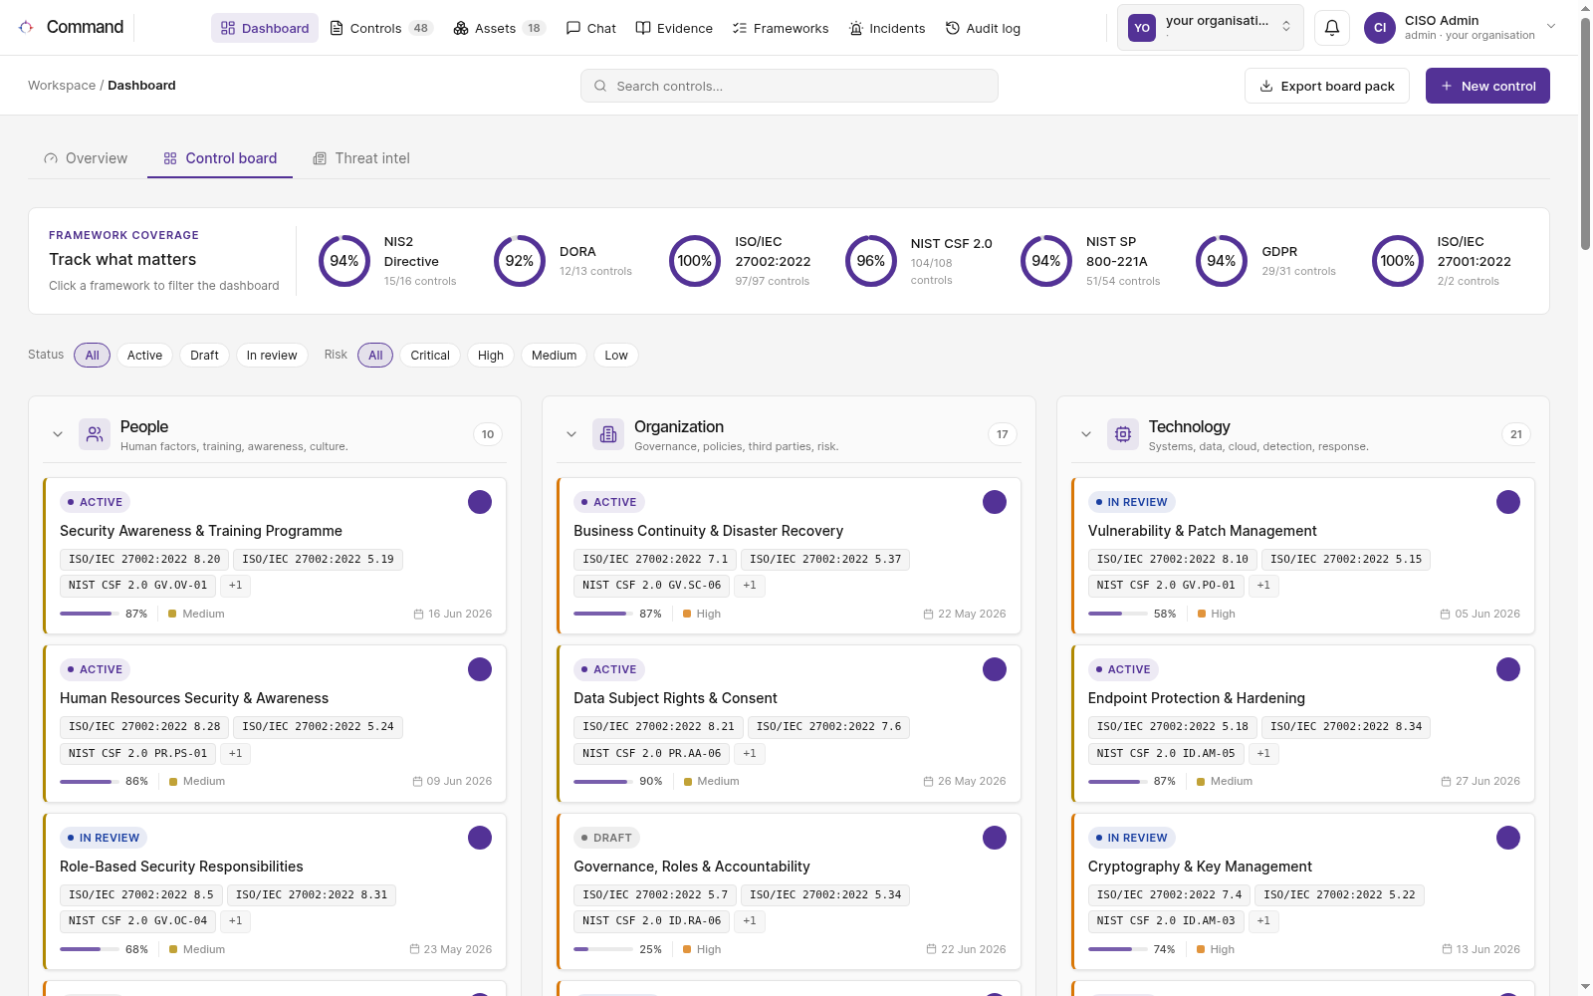
Task: Click owner avatar on Data Subject Rights card
Action: click(x=995, y=669)
